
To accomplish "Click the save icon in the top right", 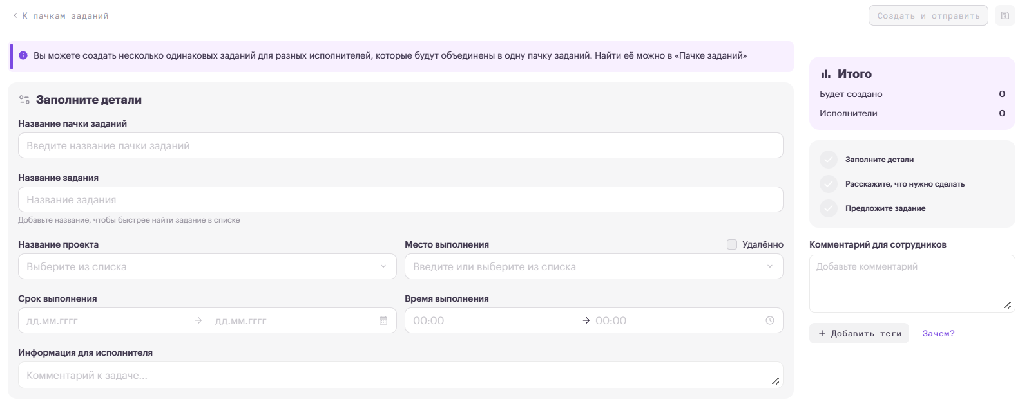I will [x=1005, y=15].
